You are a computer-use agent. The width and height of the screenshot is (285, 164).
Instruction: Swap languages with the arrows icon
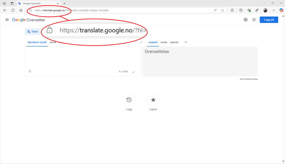141,42
